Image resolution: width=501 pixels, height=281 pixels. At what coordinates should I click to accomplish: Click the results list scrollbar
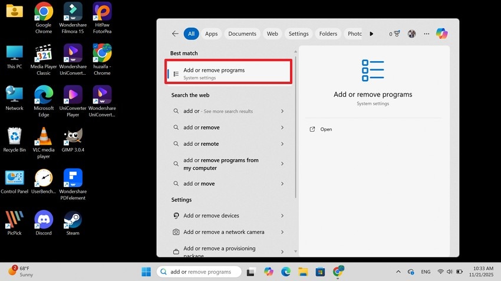tap(295, 126)
